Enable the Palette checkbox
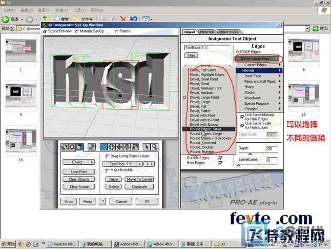331x249 pixels. pyautogui.click(x=116, y=31)
